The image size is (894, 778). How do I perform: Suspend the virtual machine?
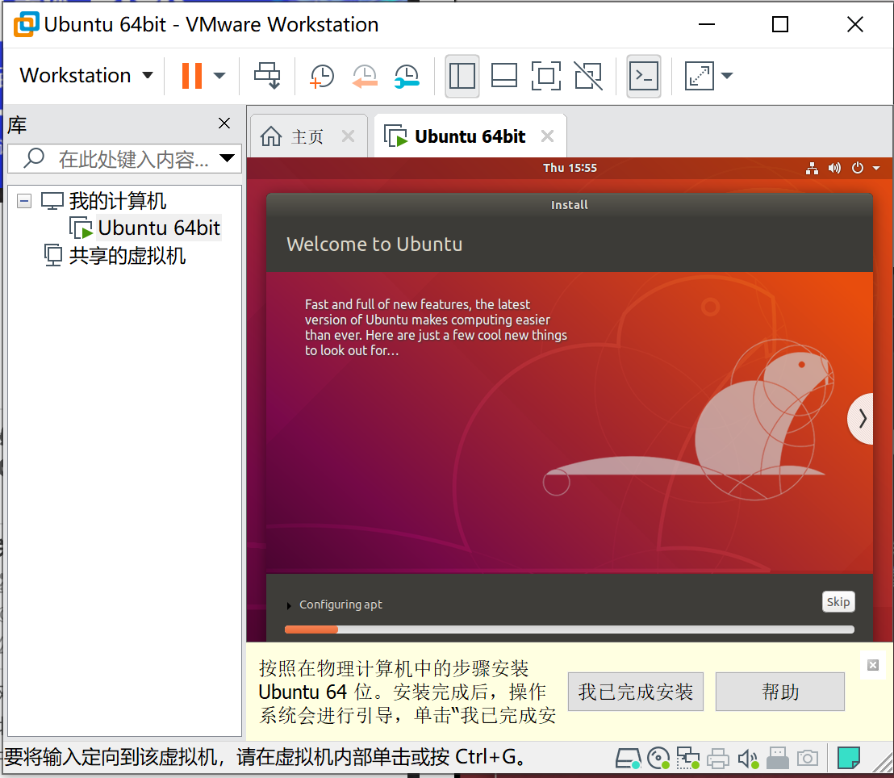pos(191,75)
